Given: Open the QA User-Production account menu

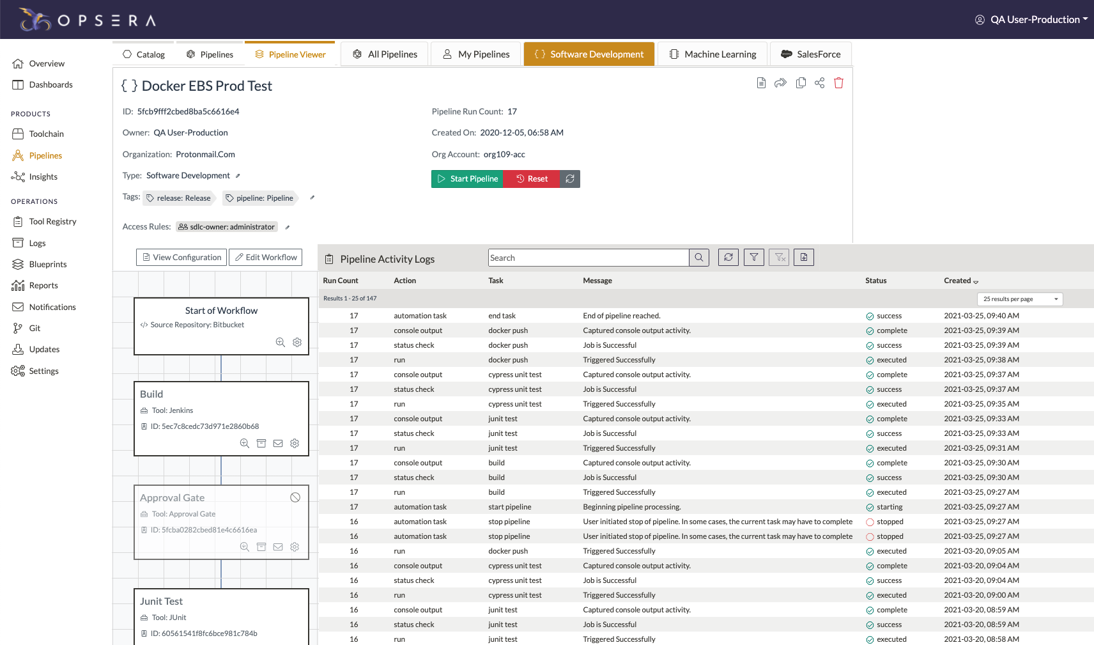Looking at the screenshot, I should 1034,20.
